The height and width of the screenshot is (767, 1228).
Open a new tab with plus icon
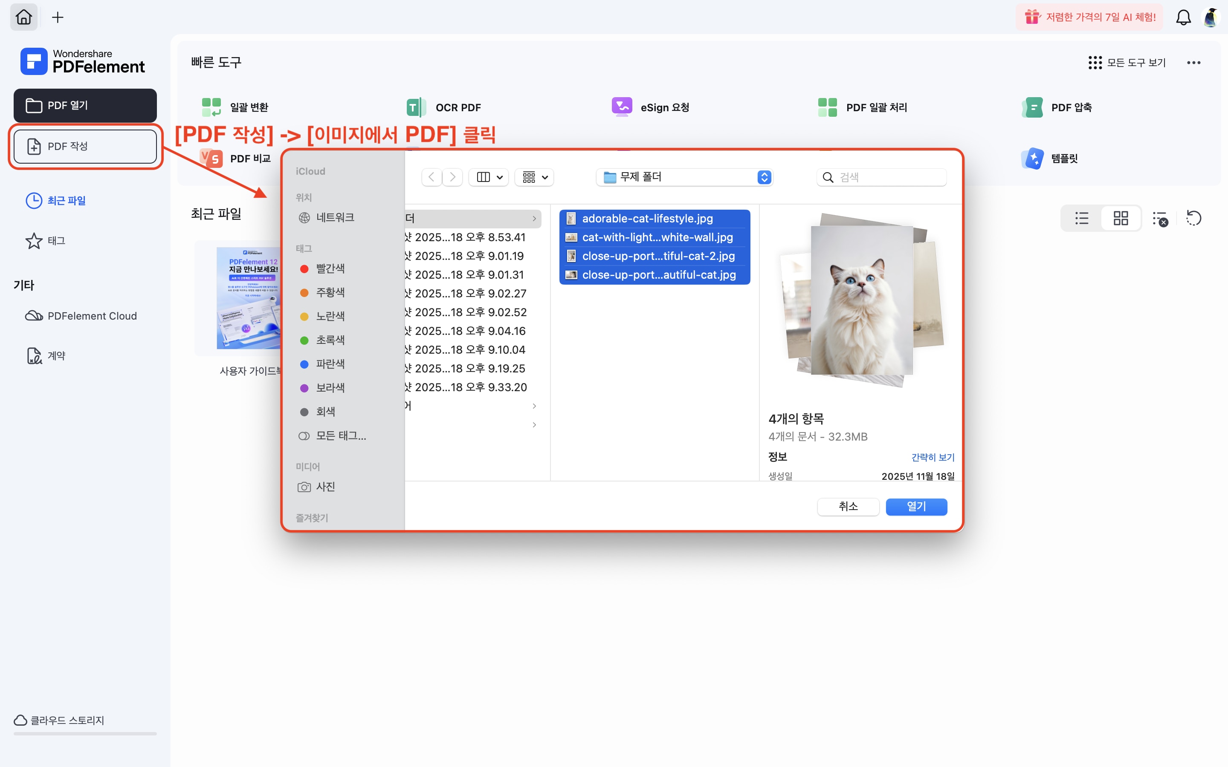point(58,17)
